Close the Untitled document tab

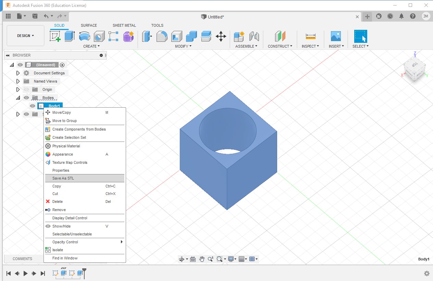click(357, 16)
